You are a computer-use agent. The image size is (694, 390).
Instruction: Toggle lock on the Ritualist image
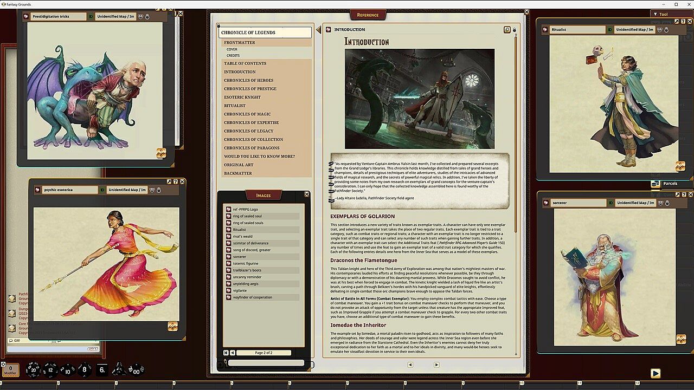pos(667,30)
